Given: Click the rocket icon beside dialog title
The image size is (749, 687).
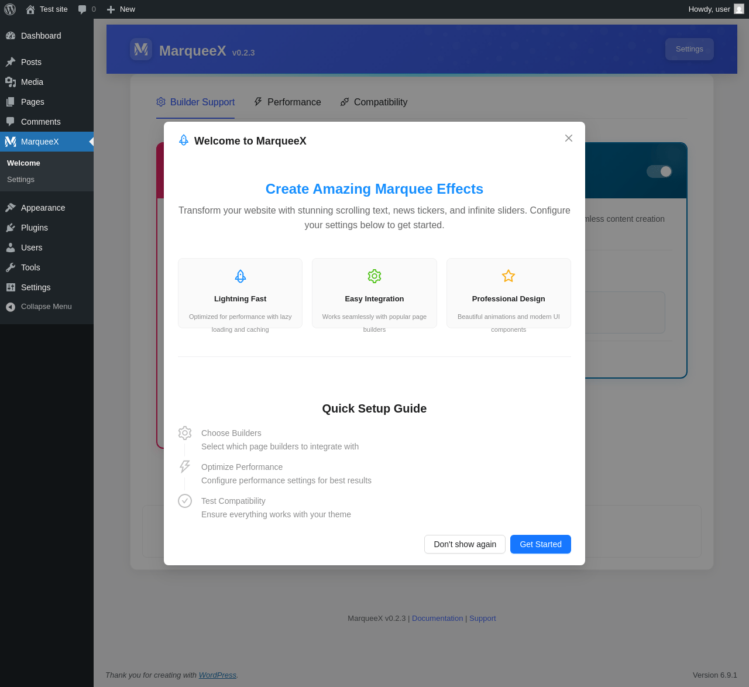Looking at the screenshot, I should coord(184,140).
